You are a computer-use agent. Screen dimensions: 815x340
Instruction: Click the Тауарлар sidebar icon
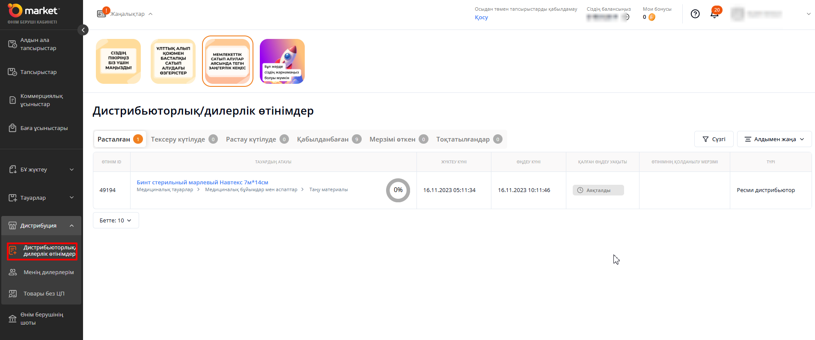(x=12, y=198)
